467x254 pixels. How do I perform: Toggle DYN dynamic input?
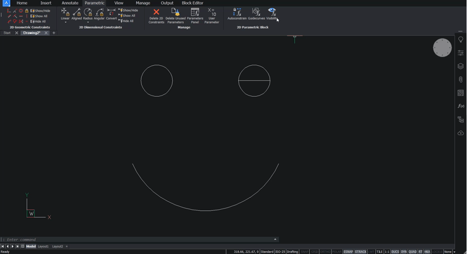403,252
